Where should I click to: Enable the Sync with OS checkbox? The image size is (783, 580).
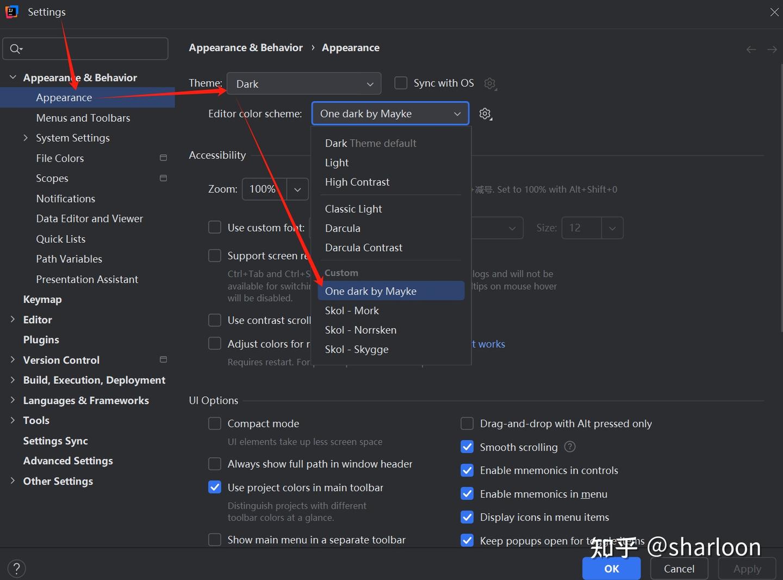click(x=401, y=83)
